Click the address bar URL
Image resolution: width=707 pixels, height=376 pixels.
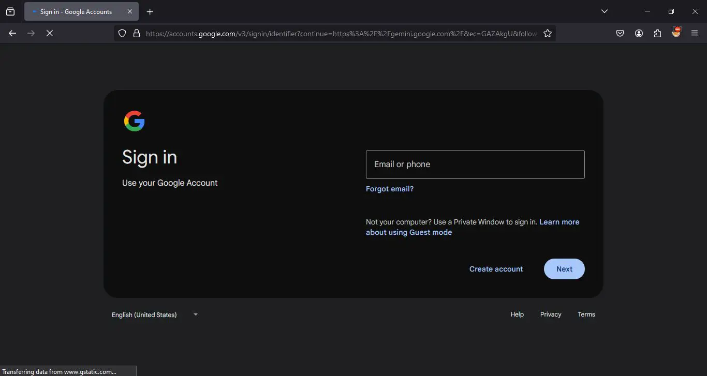tap(342, 34)
